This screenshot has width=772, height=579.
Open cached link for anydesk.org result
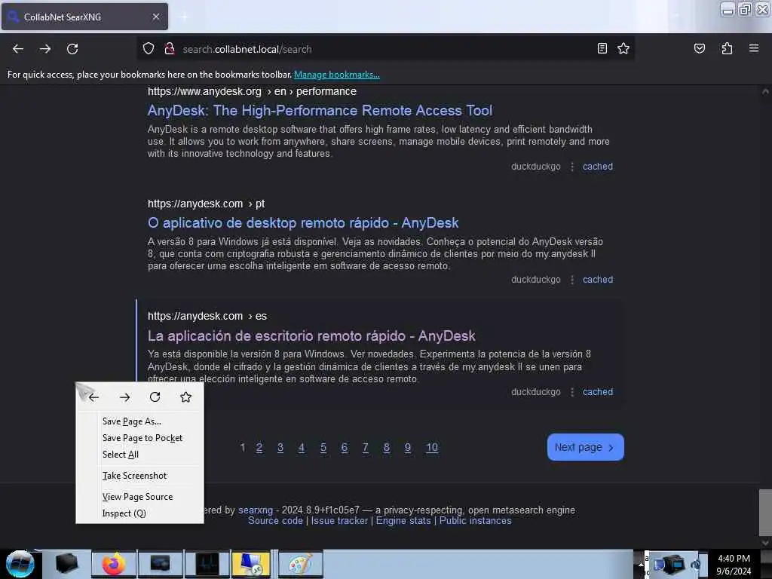[598, 167]
